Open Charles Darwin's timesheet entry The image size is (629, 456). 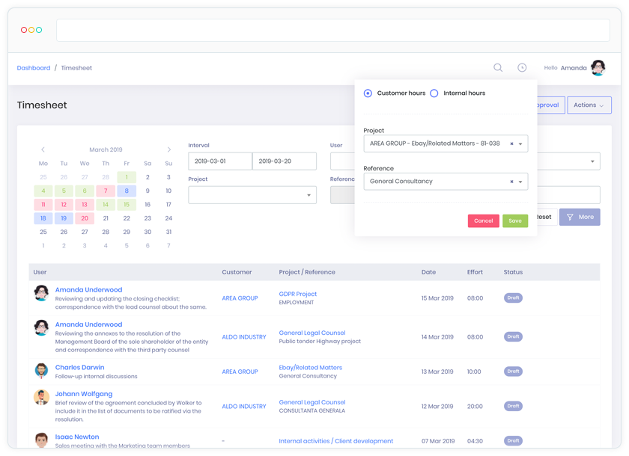point(80,367)
